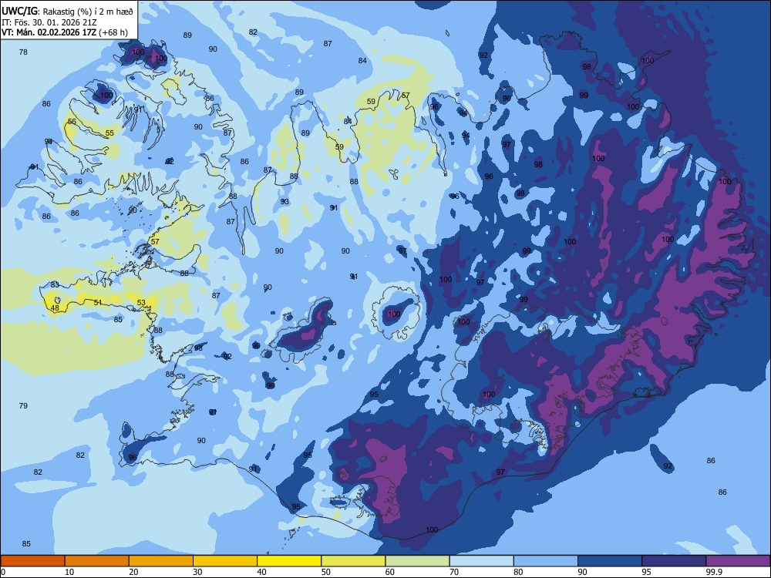Click the legend tick label "70"
771x578 pixels.
pyautogui.click(x=454, y=572)
